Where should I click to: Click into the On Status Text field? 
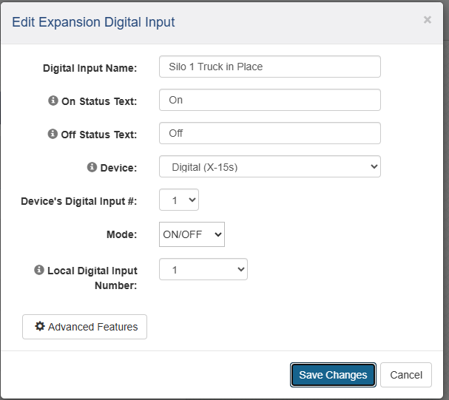click(269, 100)
